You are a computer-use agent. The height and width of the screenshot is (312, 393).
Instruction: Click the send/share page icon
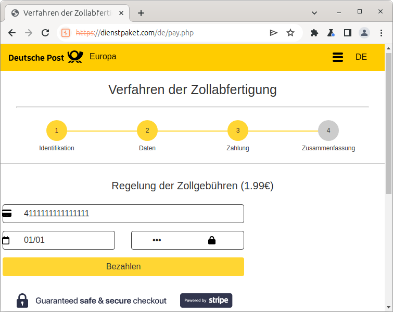[274, 33]
